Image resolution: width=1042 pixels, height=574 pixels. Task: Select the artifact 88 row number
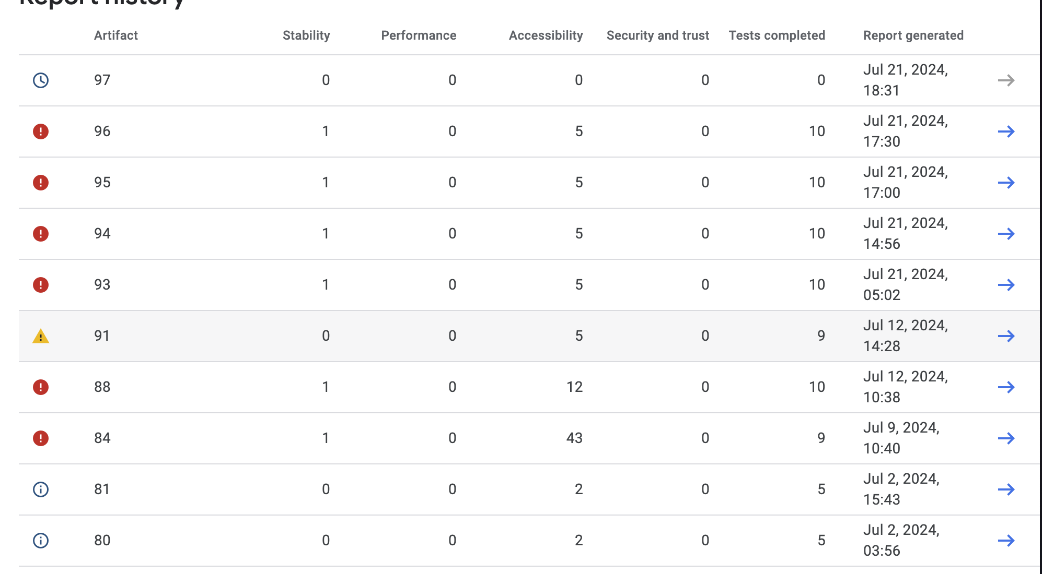102,387
